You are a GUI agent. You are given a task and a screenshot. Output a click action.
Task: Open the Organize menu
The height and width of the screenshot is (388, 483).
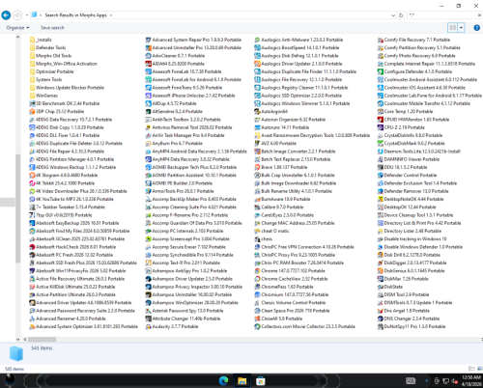pos(17,28)
